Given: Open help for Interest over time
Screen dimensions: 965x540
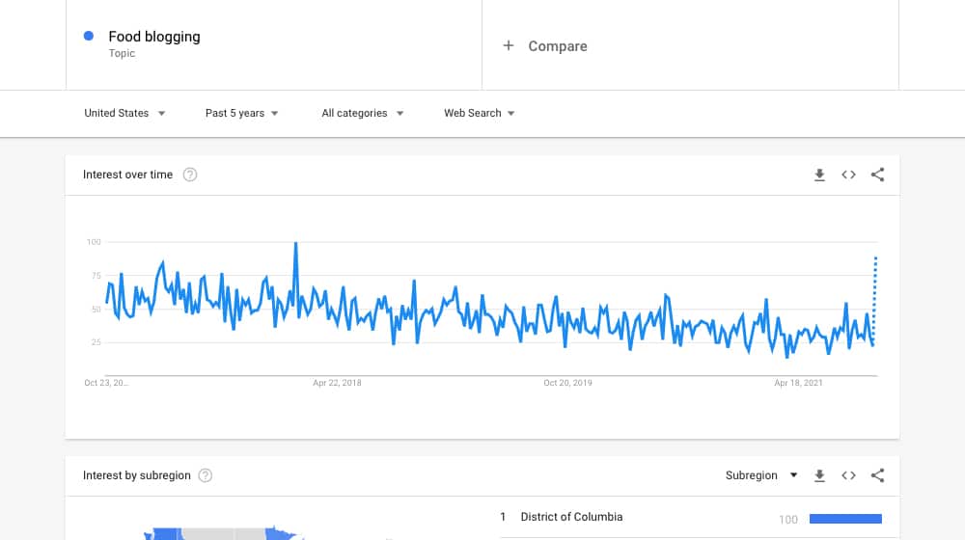Looking at the screenshot, I should 190,175.
